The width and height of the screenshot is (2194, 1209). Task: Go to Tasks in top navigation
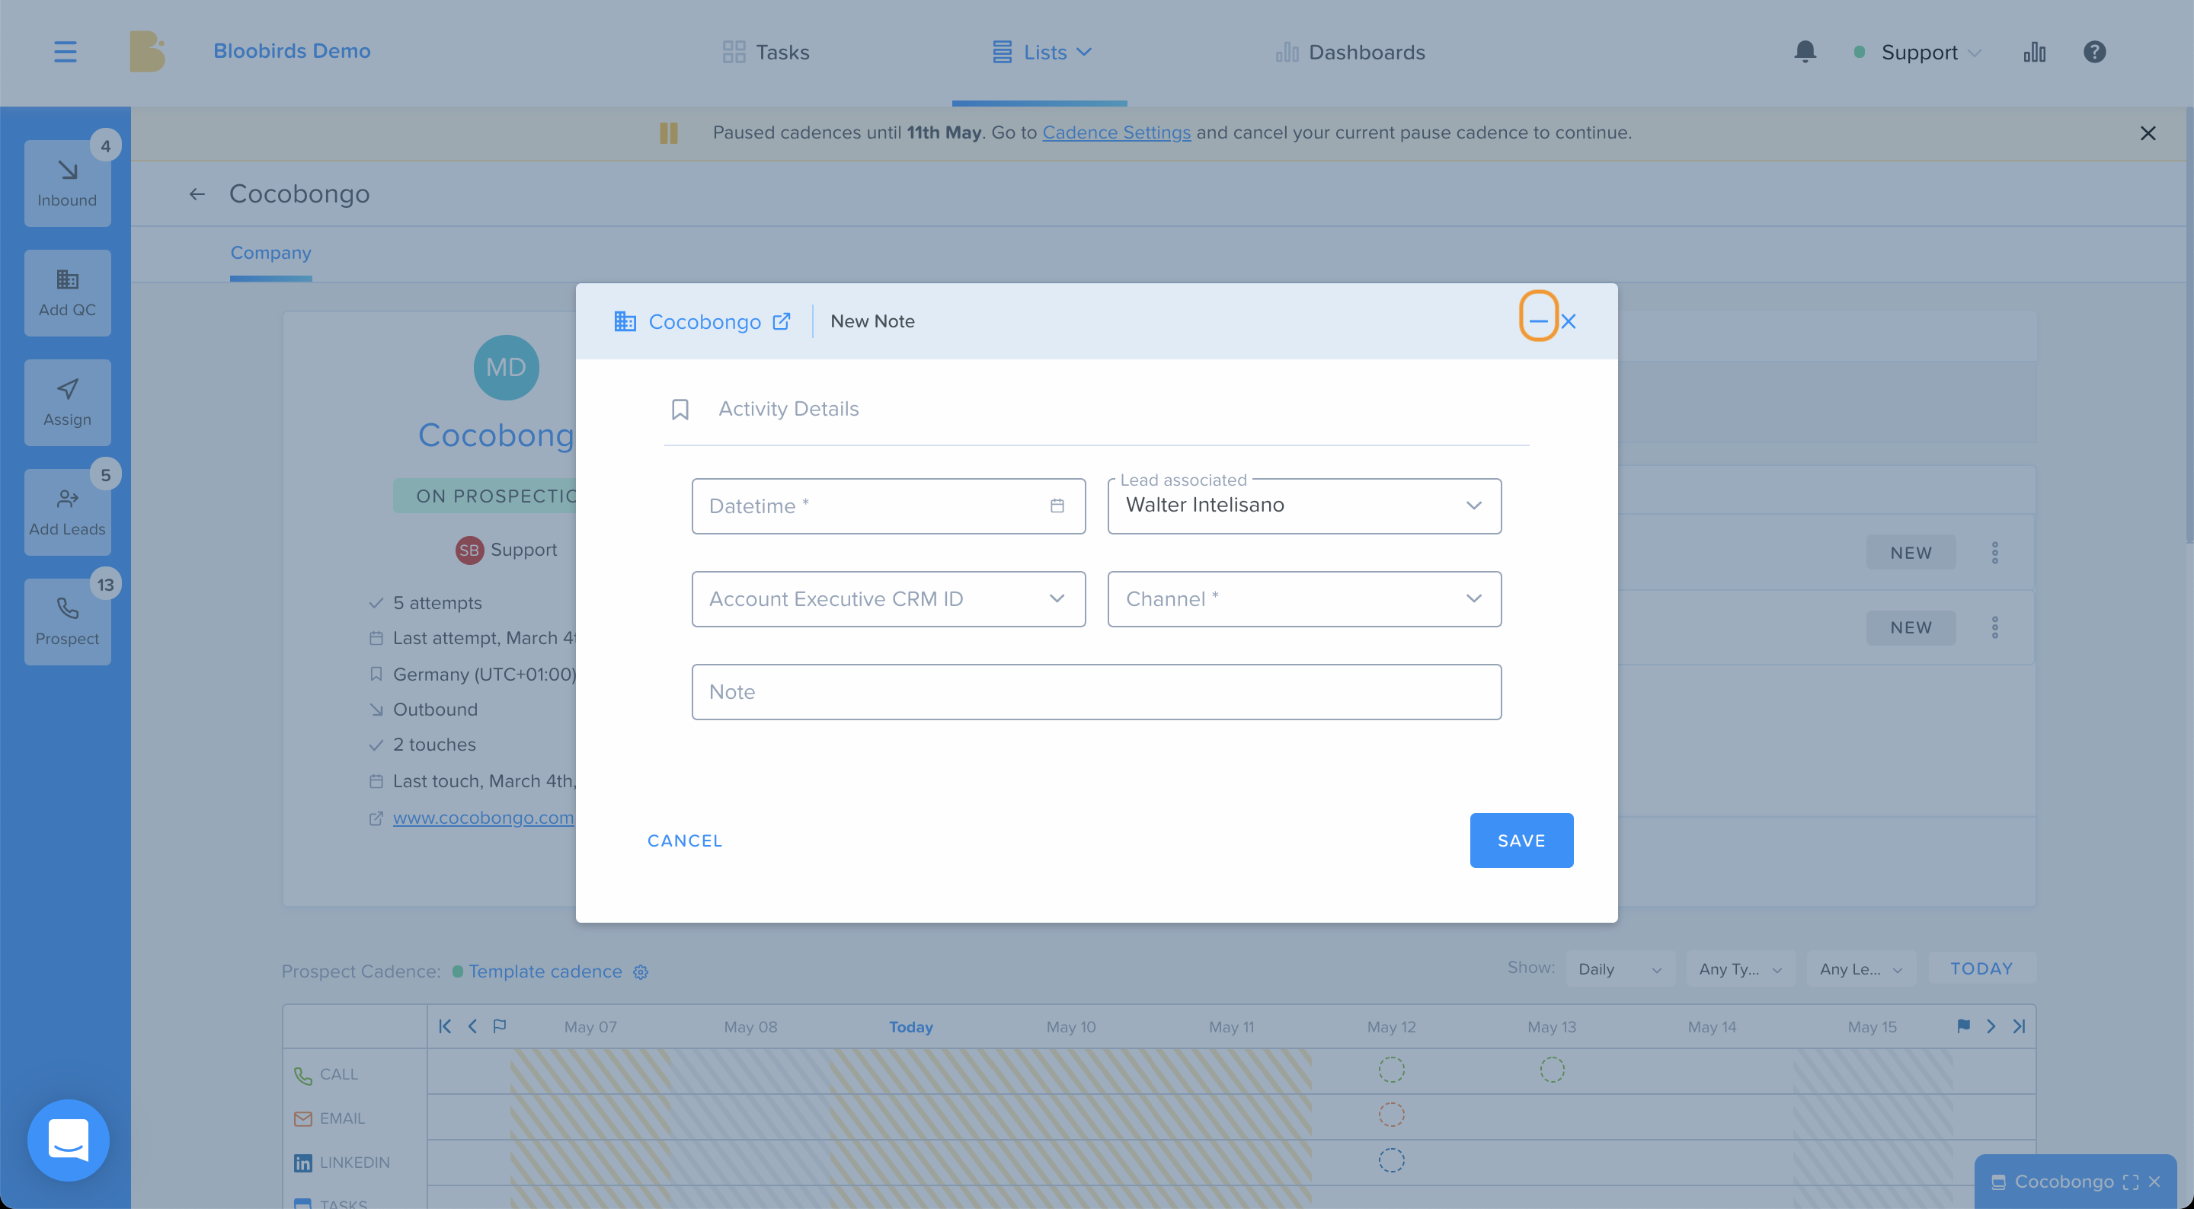pos(766,52)
